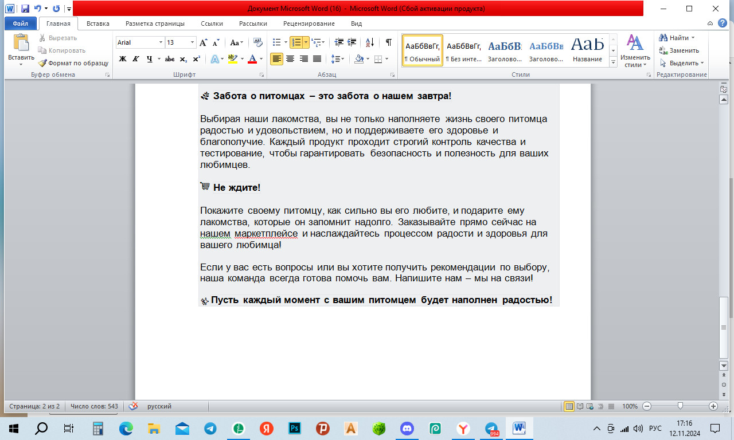734x440 pixels.
Task: Center the paragraph text
Action: click(290, 59)
